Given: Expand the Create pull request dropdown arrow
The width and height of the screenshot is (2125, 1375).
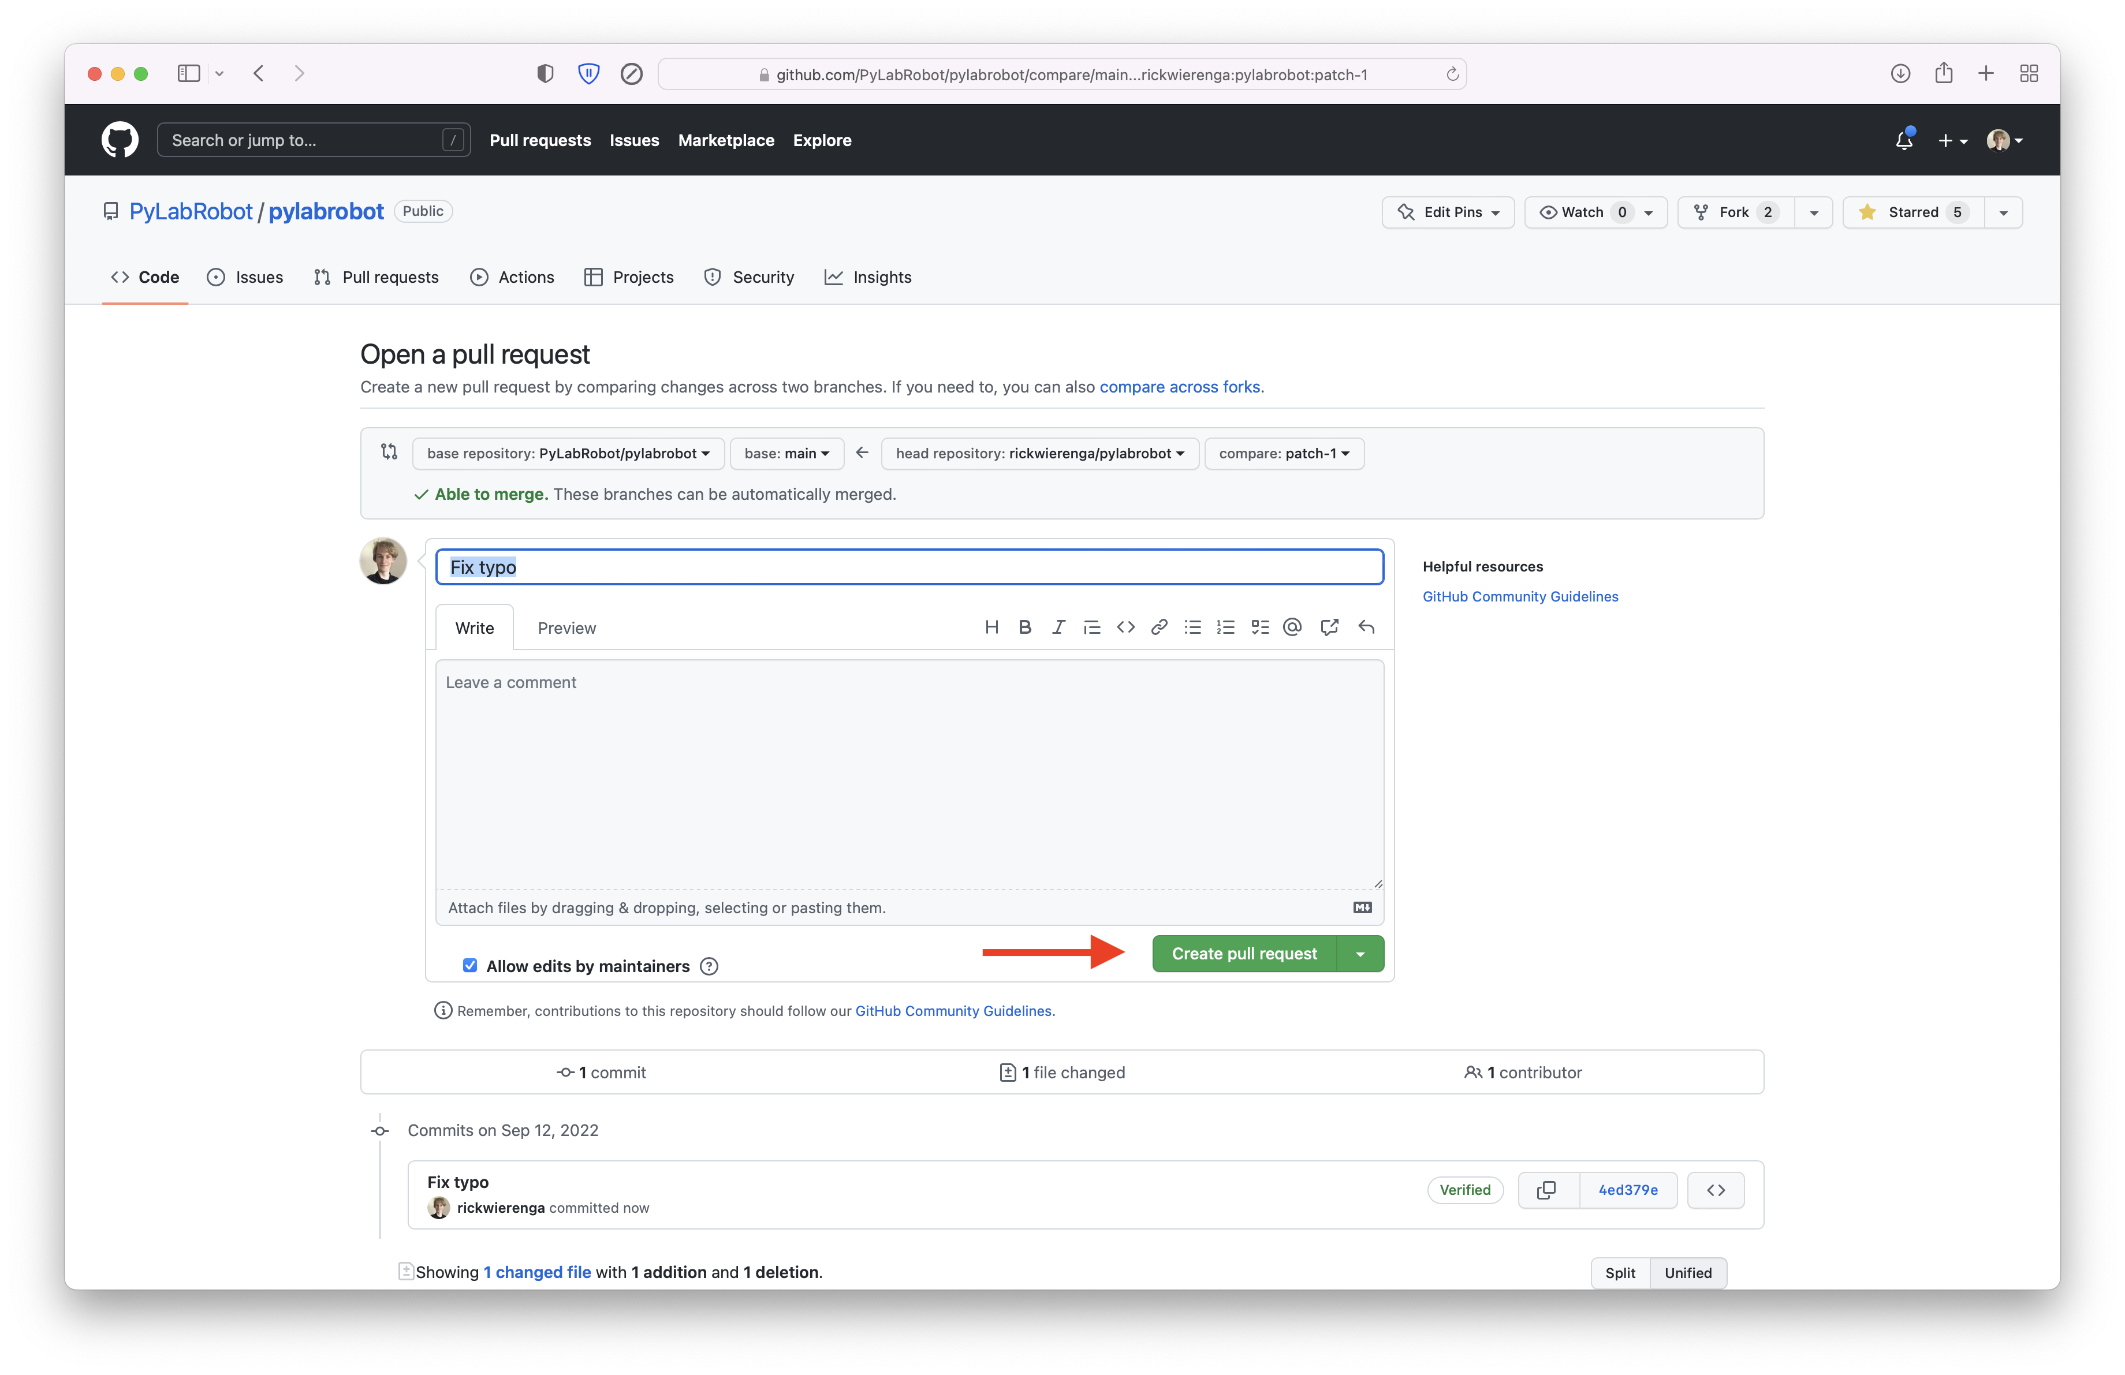Looking at the screenshot, I should coord(1360,953).
